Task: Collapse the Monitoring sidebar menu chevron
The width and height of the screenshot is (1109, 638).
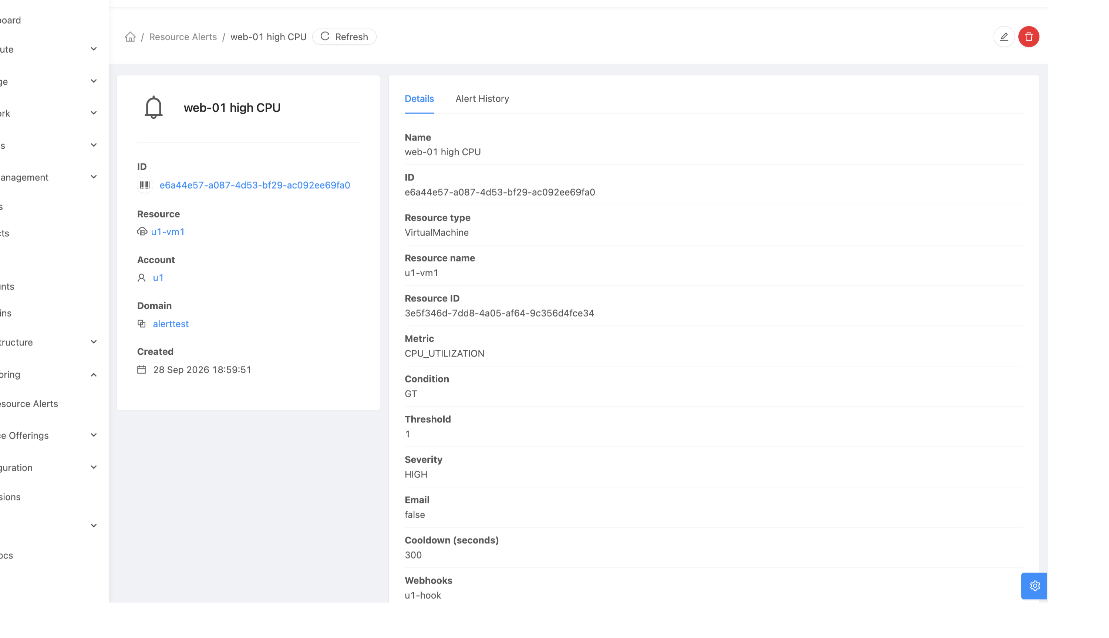Action: pos(93,375)
